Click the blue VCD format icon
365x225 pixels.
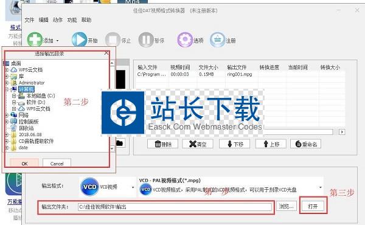click(x=89, y=187)
